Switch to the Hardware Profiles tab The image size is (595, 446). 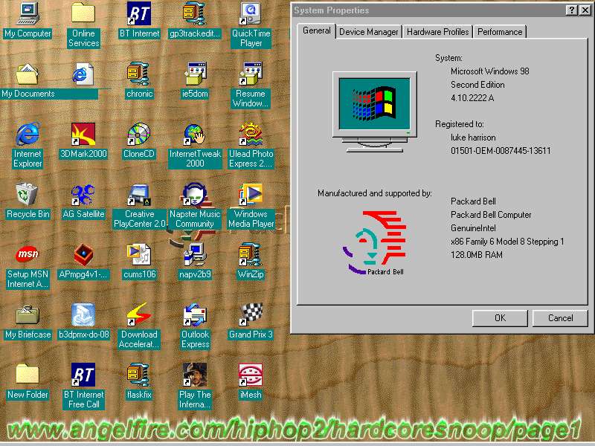pyautogui.click(x=438, y=32)
